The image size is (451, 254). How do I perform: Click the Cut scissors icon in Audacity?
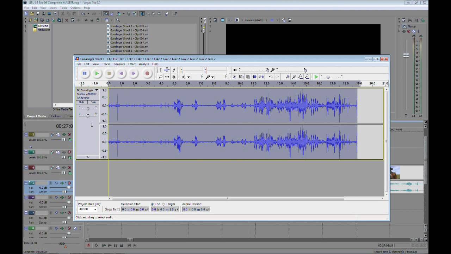pos(235,77)
